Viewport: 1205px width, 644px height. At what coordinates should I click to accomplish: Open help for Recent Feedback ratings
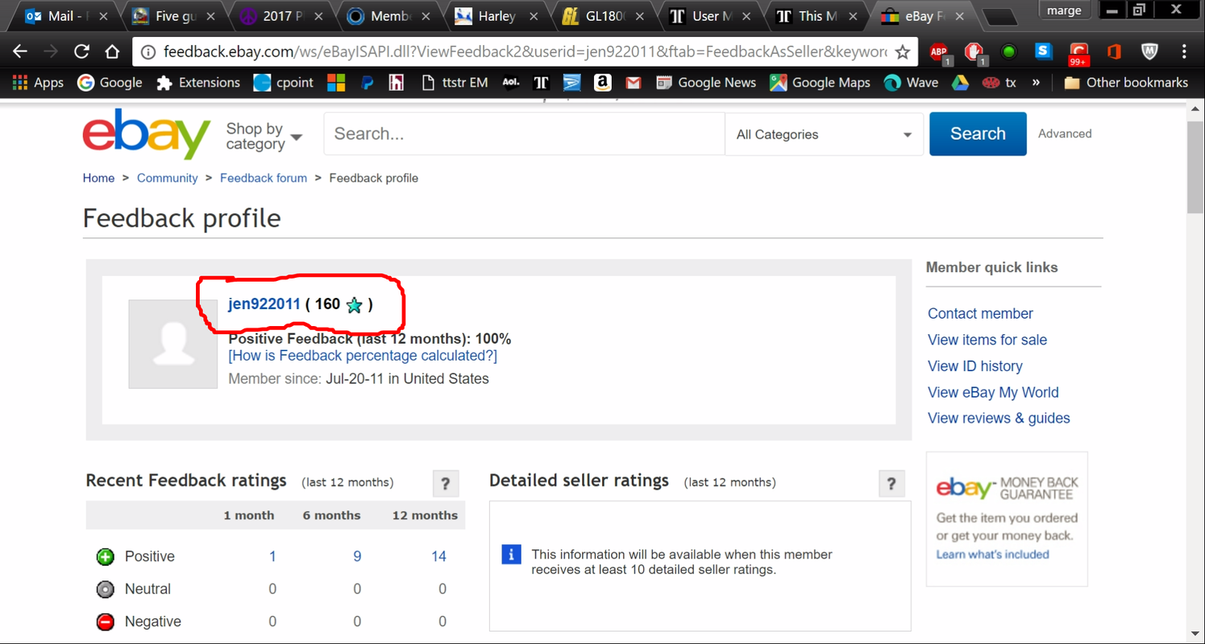pyautogui.click(x=445, y=484)
